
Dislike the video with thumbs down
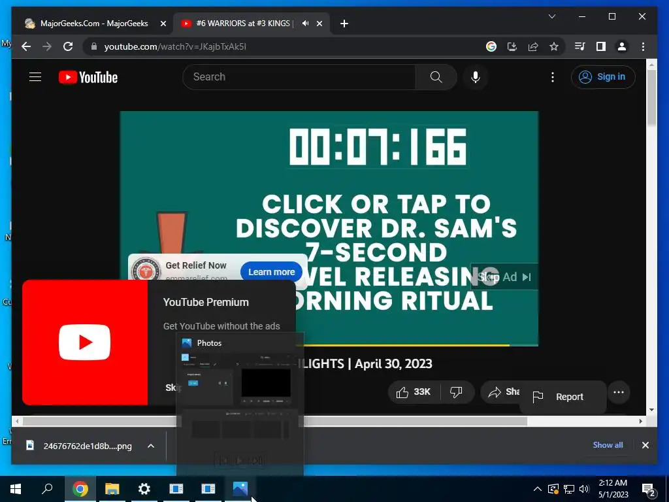tap(456, 392)
